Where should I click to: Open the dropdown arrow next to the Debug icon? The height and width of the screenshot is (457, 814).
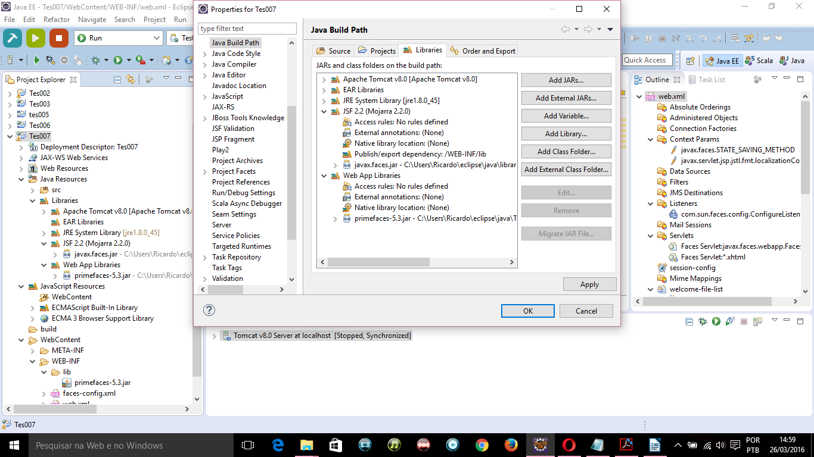click(106, 60)
